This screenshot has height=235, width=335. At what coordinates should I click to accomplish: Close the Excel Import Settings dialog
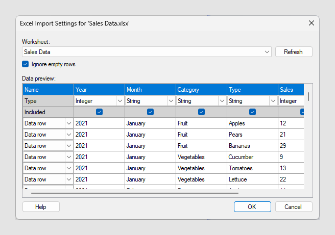click(311, 23)
